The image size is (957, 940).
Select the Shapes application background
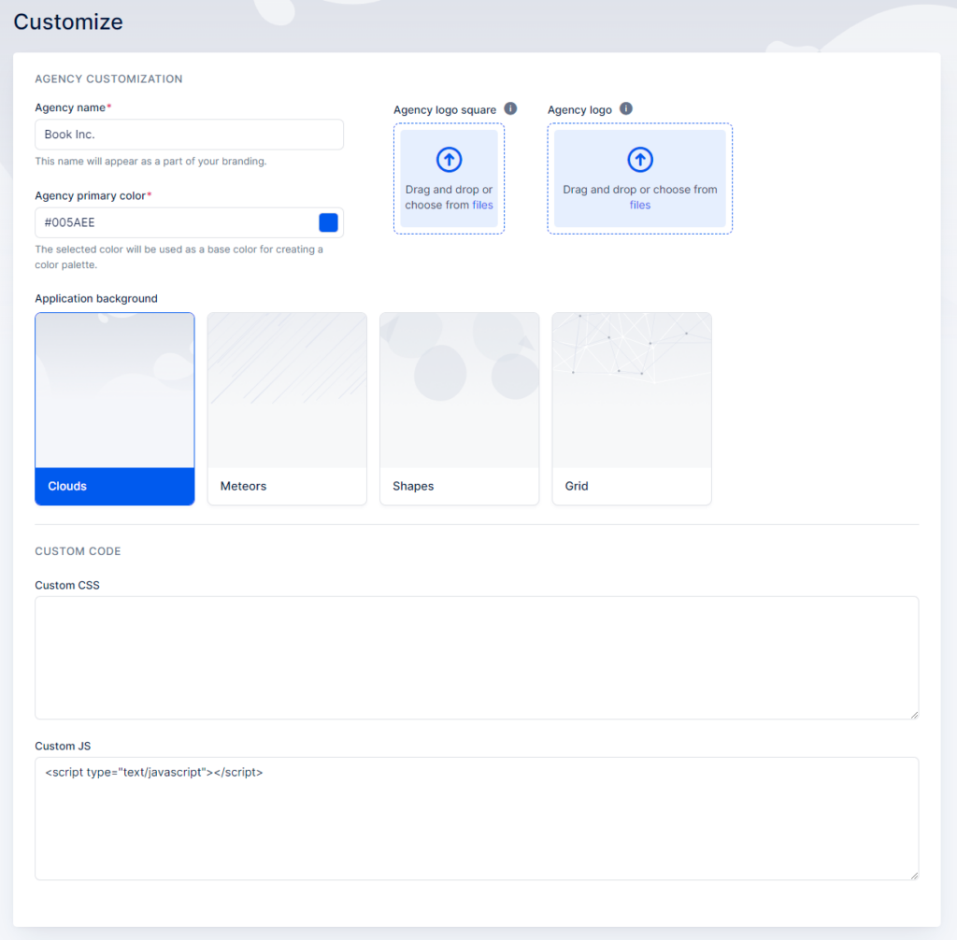[459, 486]
